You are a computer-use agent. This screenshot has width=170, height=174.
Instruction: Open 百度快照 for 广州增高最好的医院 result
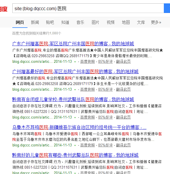(88, 89)
